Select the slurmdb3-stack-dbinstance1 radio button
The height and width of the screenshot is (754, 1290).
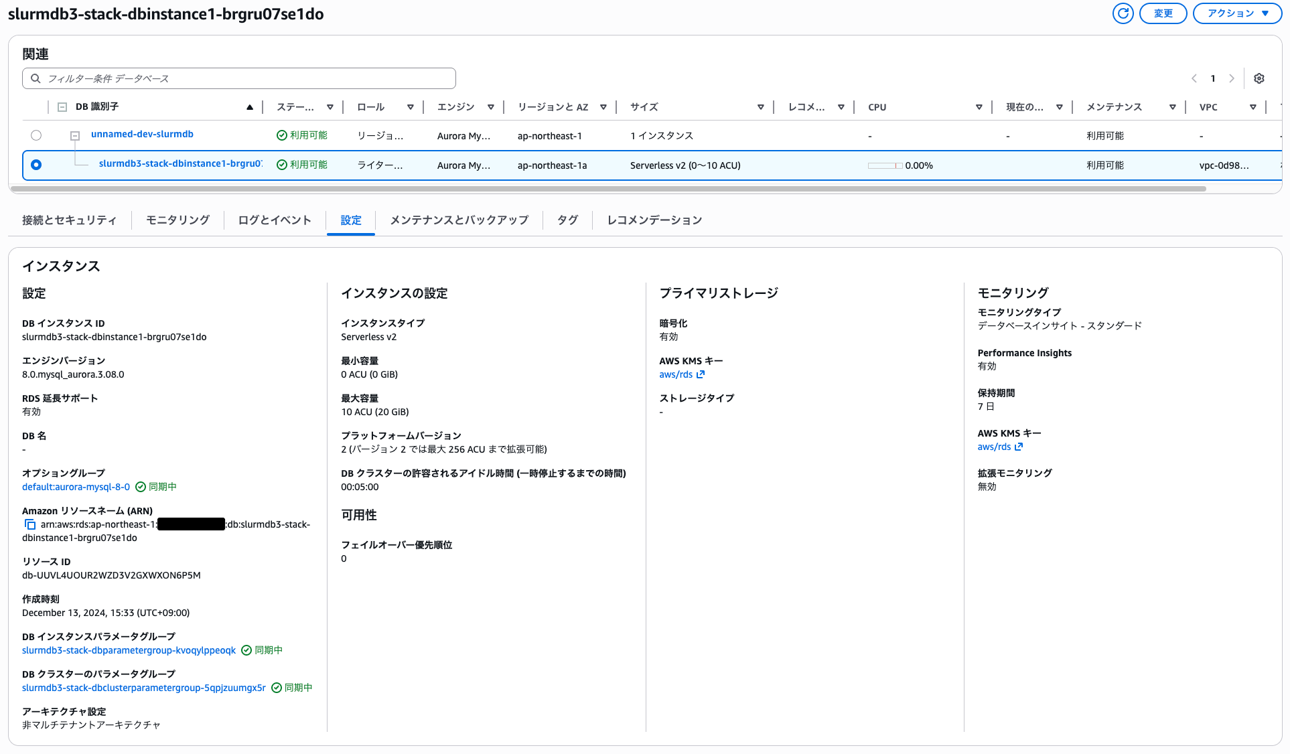click(x=36, y=165)
